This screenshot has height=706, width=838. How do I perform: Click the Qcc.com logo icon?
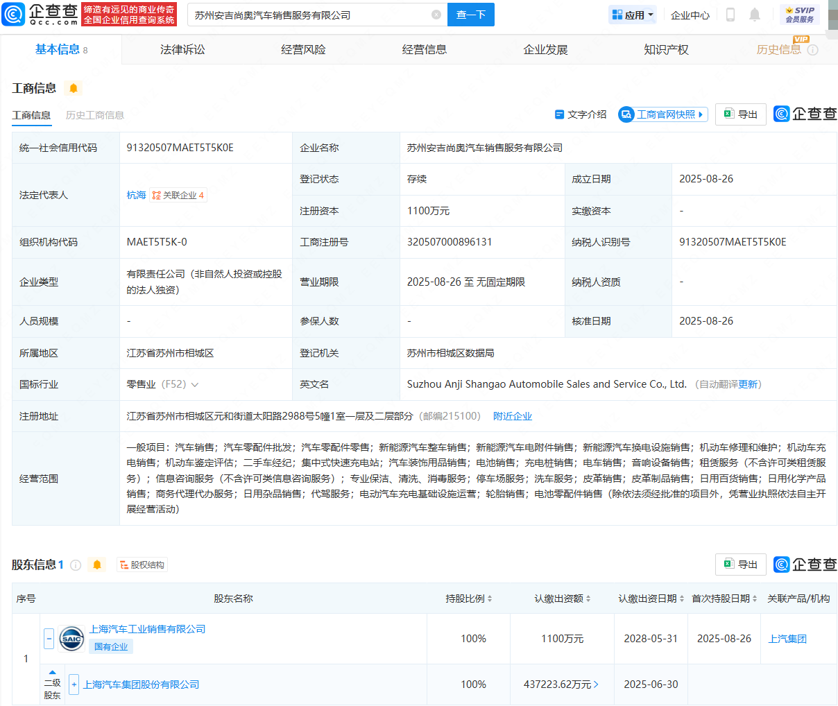pyautogui.click(x=14, y=14)
